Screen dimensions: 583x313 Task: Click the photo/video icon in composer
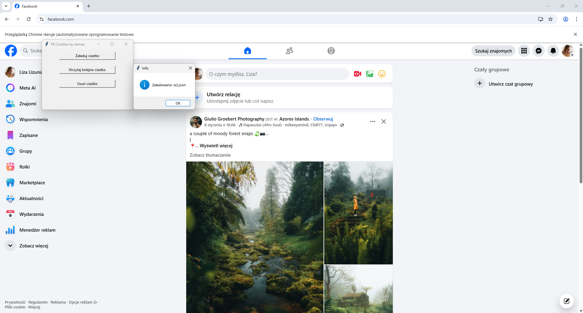[x=369, y=74]
